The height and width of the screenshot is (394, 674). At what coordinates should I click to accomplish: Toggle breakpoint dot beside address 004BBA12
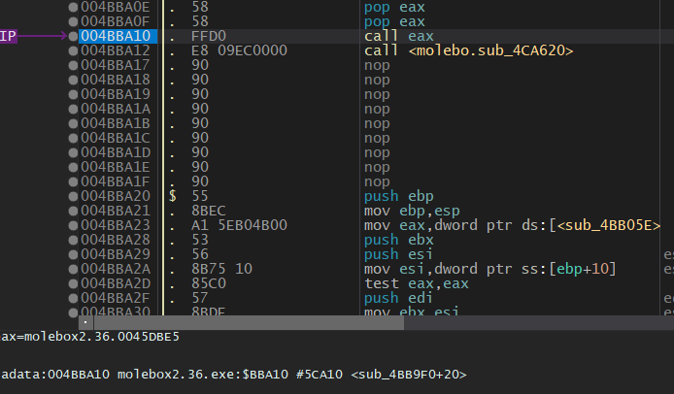(73, 50)
